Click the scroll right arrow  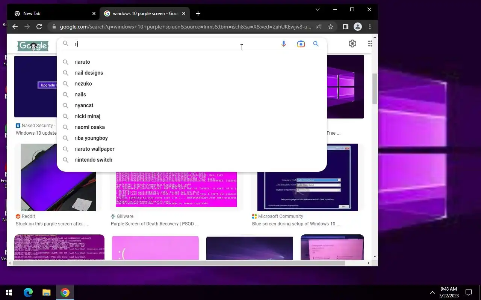coord(368,263)
